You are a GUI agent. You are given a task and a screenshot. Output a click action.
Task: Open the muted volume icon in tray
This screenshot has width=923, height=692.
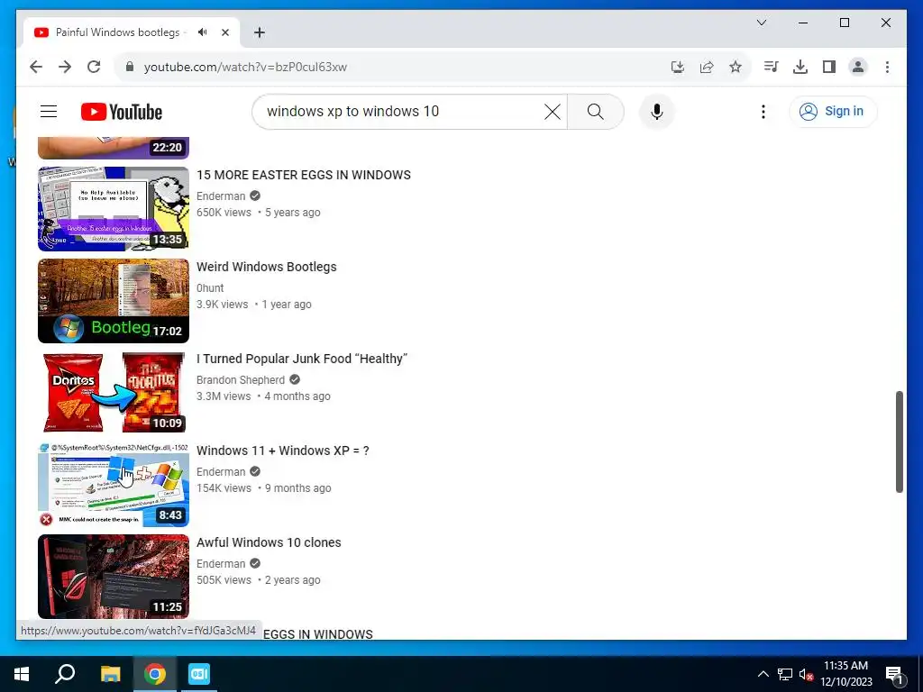click(806, 674)
